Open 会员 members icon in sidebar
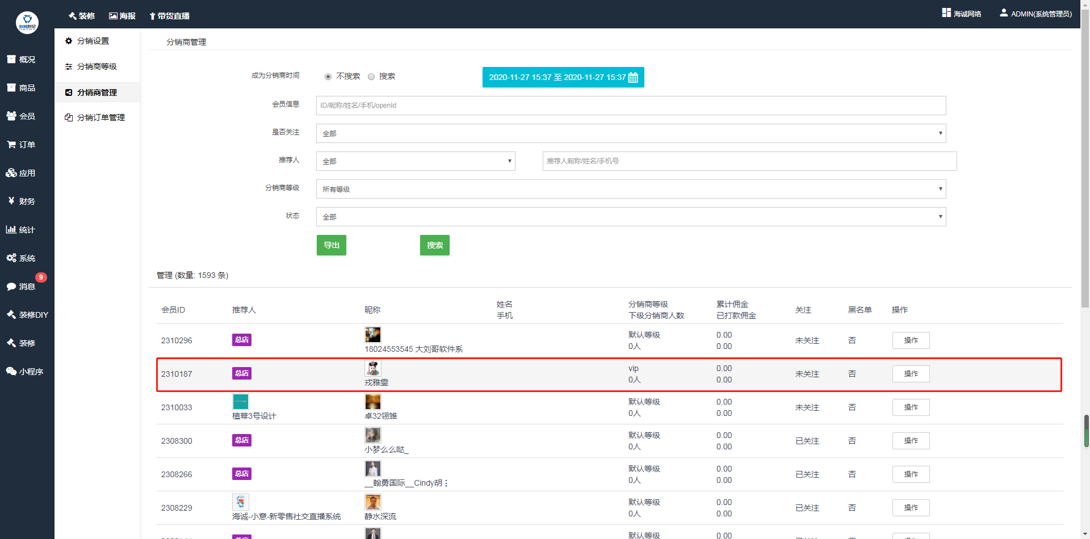The height and width of the screenshot is (539, 1090). [x=11, y=116]
